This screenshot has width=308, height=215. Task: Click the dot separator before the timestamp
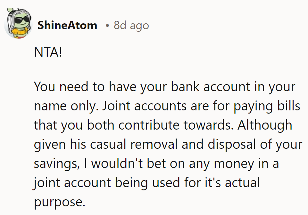click(x=107, y=26)
